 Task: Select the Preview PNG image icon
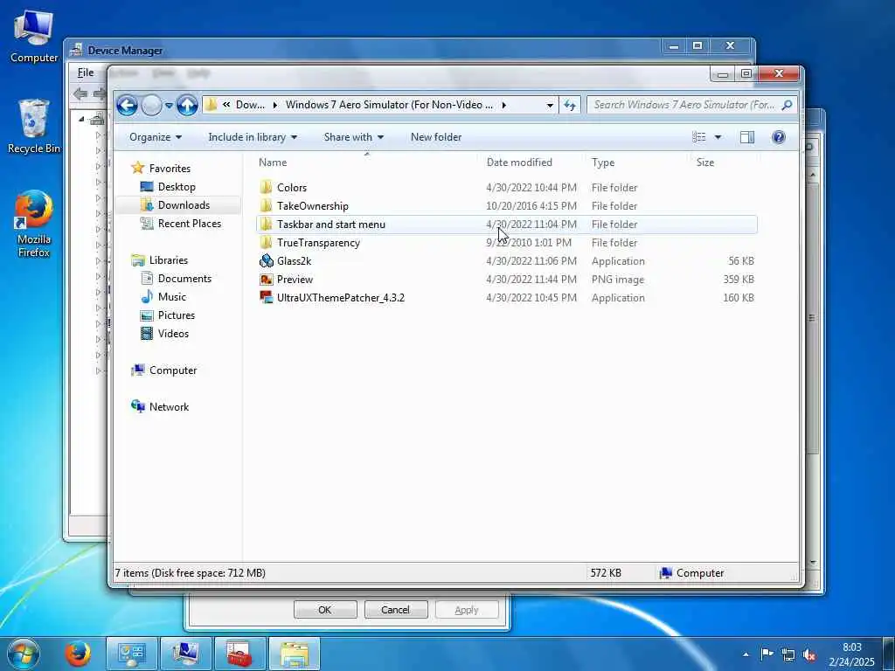pyautogui.click(x=266, y=280)
